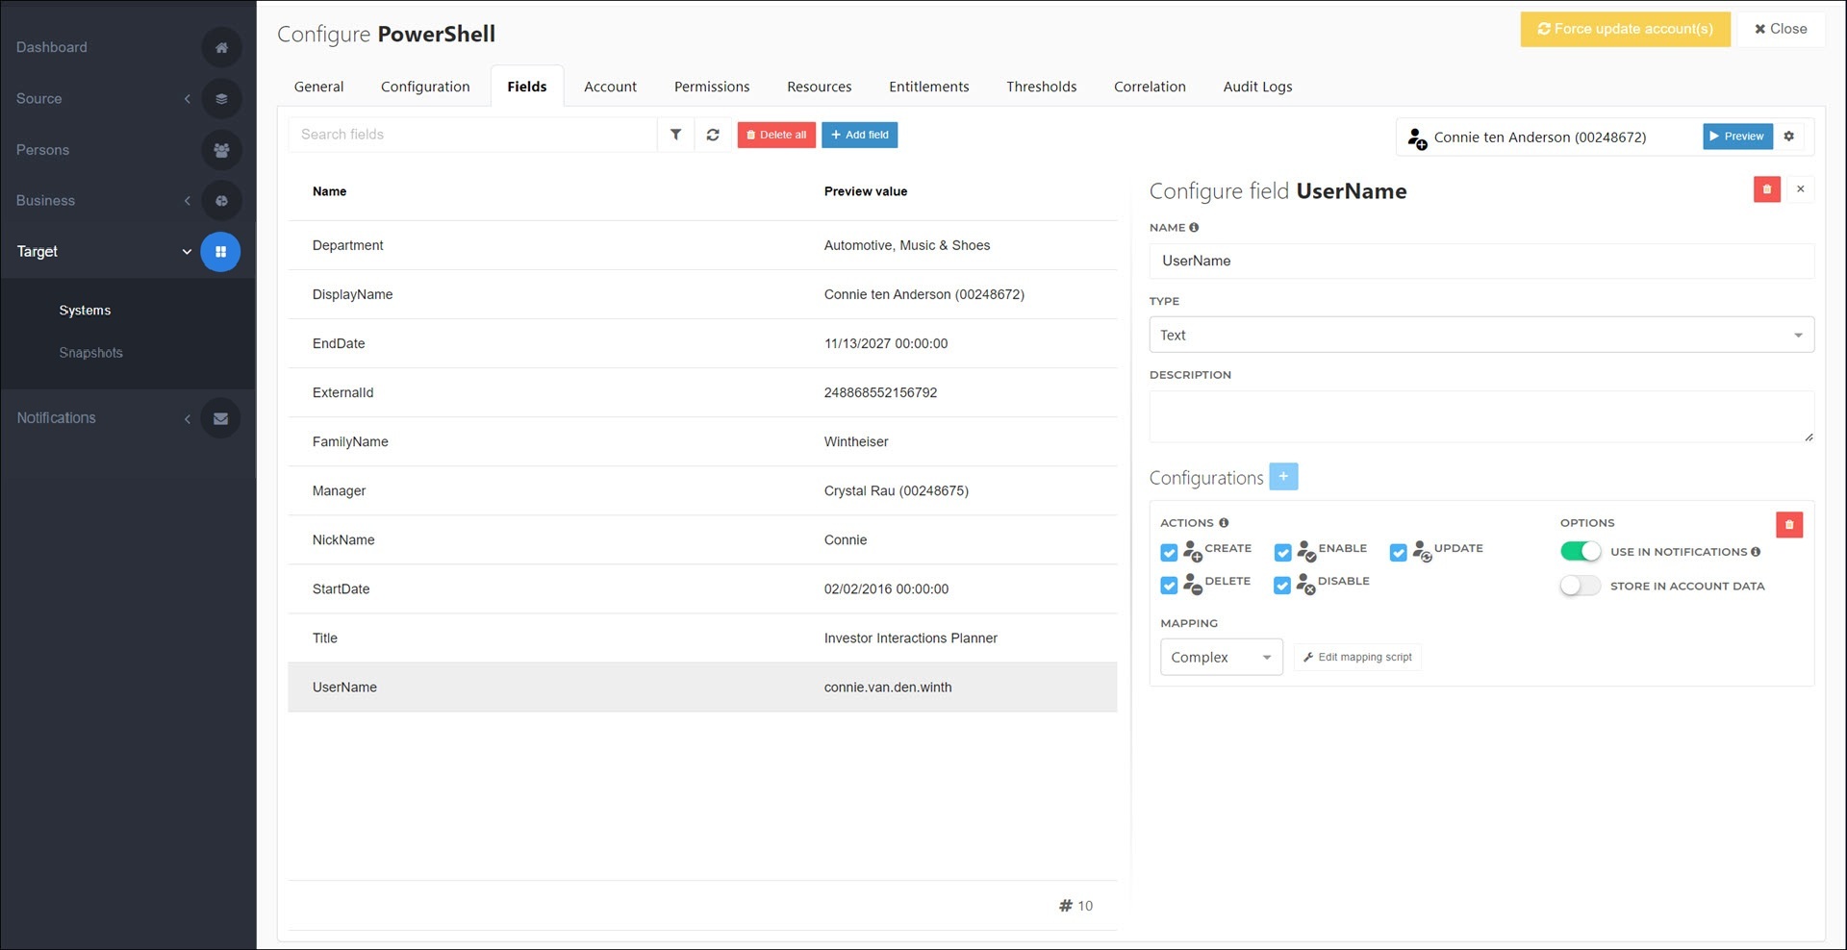Click the Source layers icon

[221, 98]
